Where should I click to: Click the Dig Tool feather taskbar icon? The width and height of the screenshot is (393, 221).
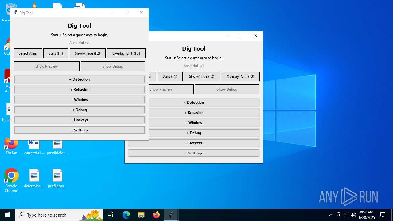pyautogui.click(x=171, y=215)
